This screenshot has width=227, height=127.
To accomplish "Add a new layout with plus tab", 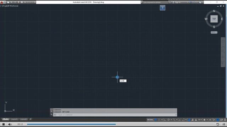I will tap(31, 119).
